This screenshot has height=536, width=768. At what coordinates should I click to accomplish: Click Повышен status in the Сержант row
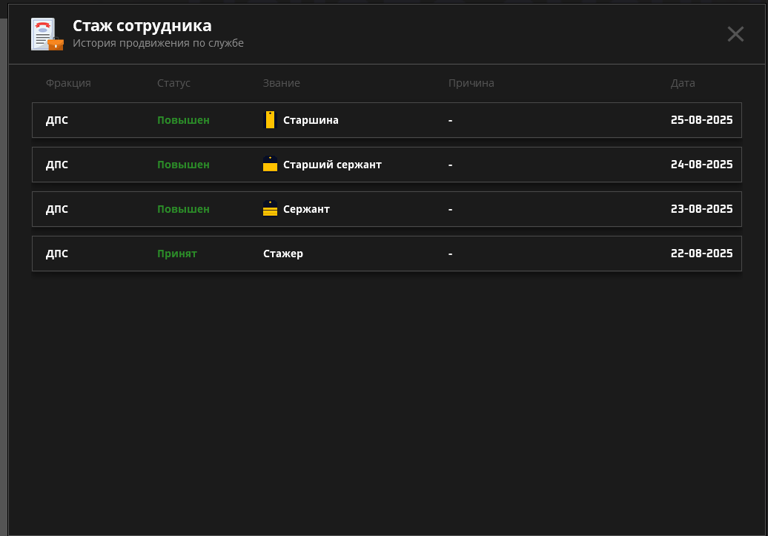tap(183, 209)
